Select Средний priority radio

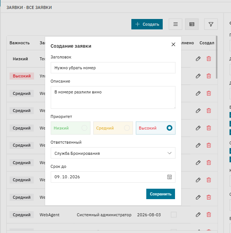(x=113, y=128)
